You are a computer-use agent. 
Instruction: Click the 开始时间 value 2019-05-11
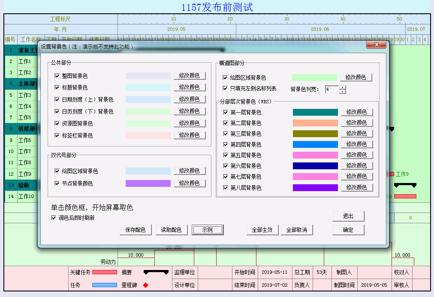(274, 273)
